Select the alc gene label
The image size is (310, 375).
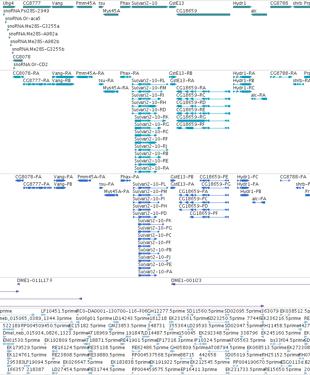point(254,11)
